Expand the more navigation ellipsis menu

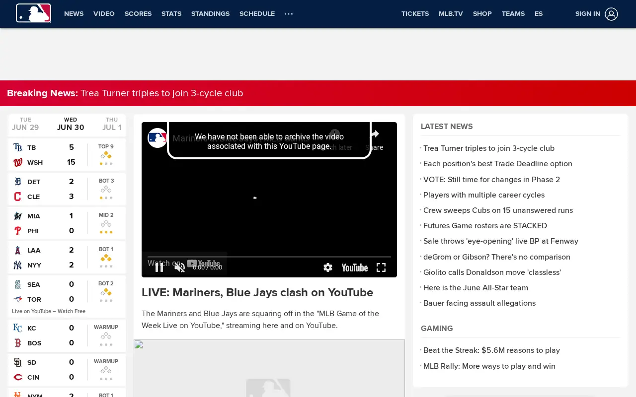point(289,14)
